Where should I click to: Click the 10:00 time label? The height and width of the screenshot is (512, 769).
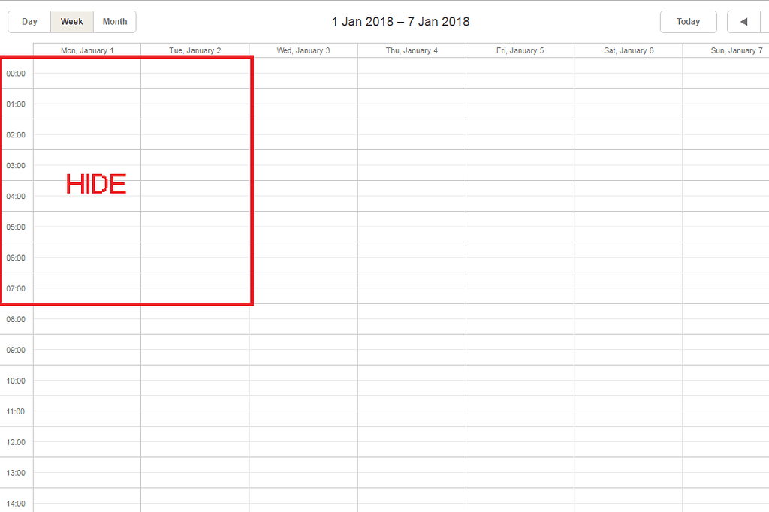coord(16,381)
